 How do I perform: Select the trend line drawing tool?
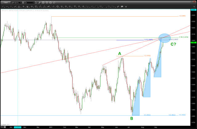pos(2,6)
